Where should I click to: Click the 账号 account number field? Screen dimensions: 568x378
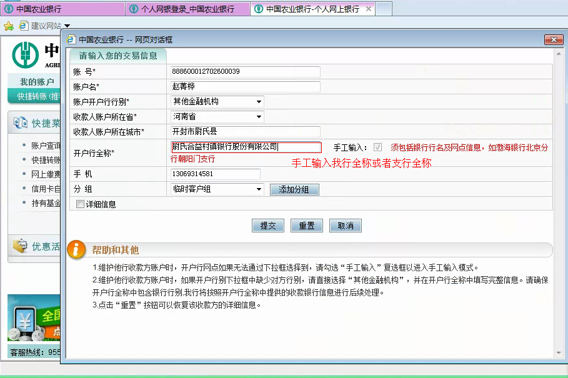245,71
